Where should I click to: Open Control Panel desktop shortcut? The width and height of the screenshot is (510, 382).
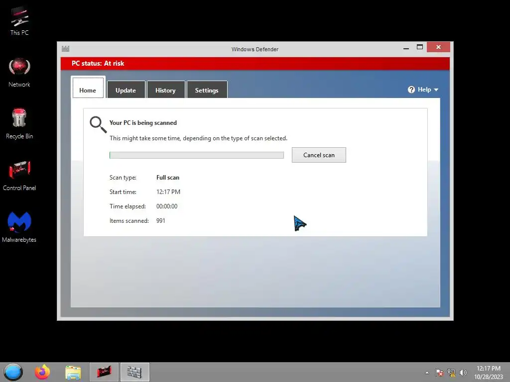point(19,176)
